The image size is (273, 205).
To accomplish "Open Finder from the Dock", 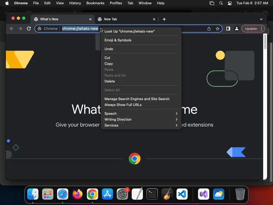I will [33, 194].
